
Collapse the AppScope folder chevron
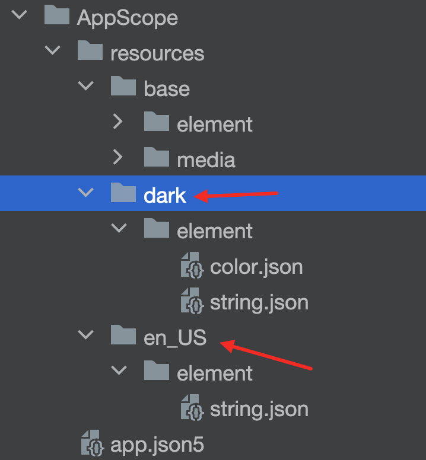tap(20, 15)
